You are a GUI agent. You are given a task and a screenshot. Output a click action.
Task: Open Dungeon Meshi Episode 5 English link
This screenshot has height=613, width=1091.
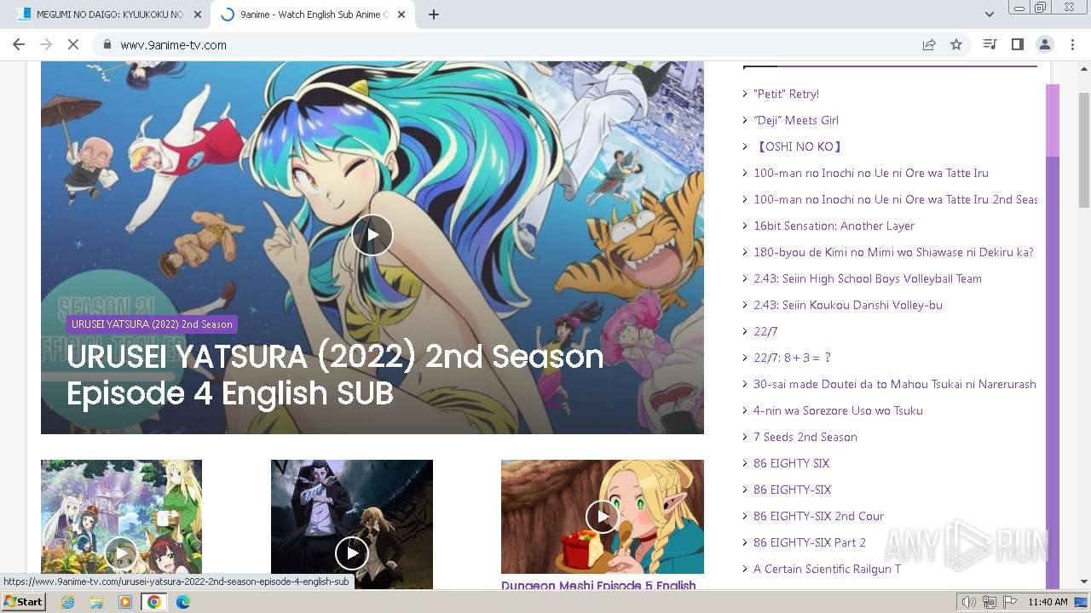598,585
